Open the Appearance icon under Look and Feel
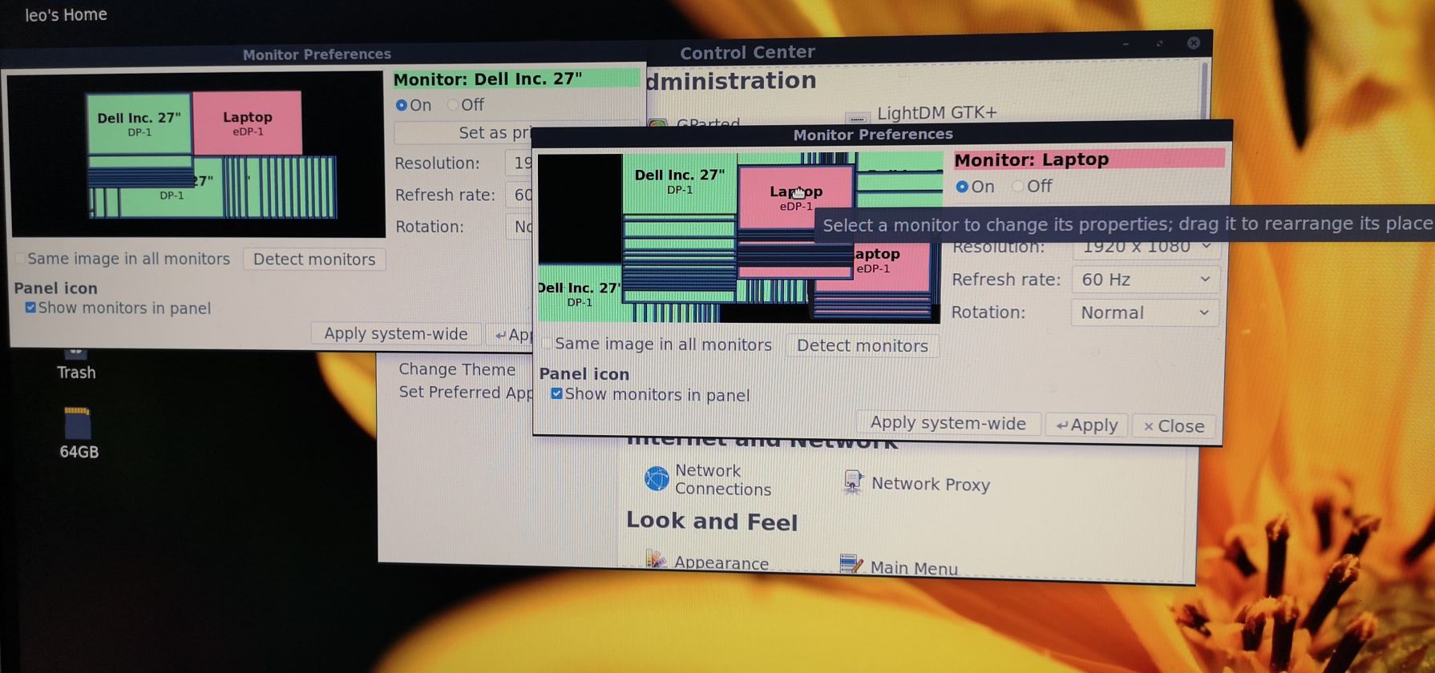The width and height of the screenshot is (1435, 673). [657, 560]
